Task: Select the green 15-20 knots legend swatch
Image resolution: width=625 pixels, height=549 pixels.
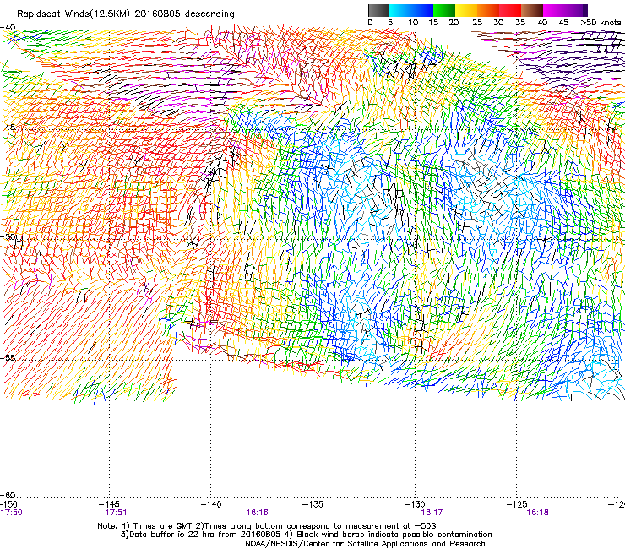Action: (444, 10)
